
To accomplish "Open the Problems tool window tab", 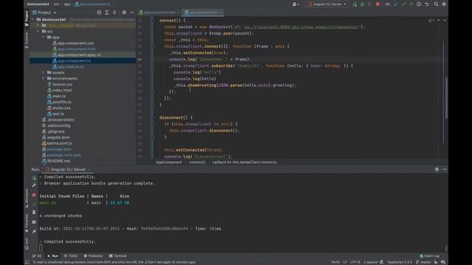I will point(93,256).
